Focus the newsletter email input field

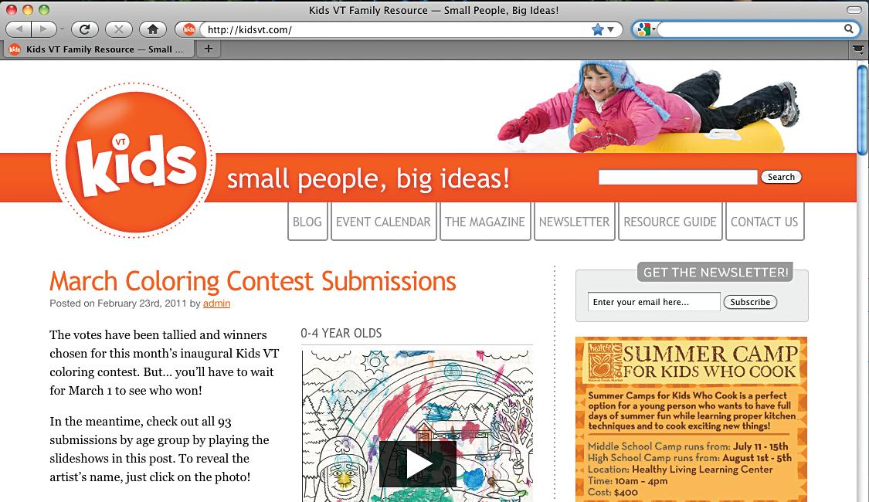click(x=654, y=302)
